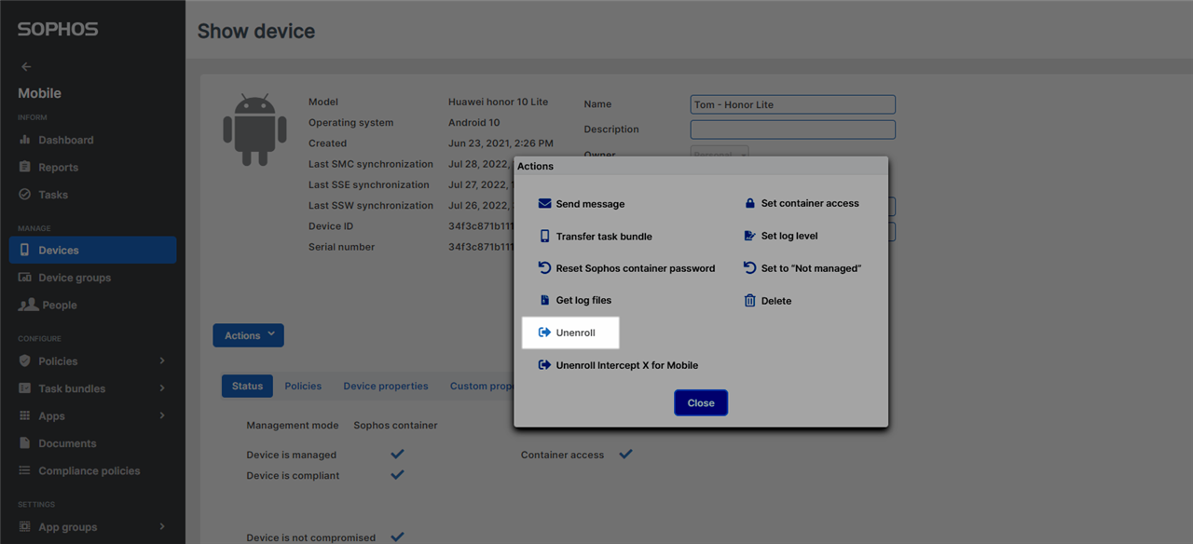Click the Reset Sophos container password icon
The height and width of the screenshot is (544, 1193).
click(544, 268)
